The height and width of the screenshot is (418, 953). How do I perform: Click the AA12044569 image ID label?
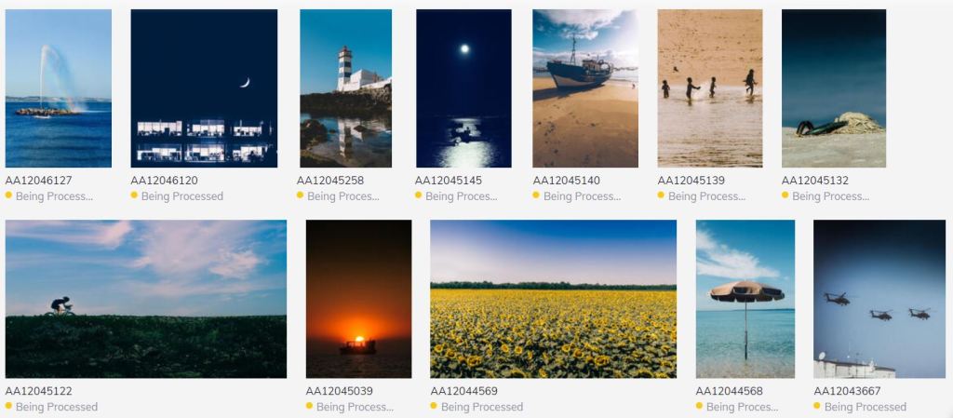point(463,391)
